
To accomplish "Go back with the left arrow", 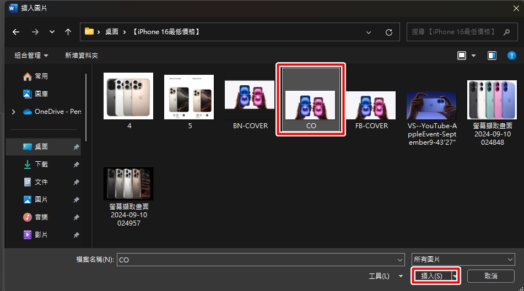I will coord(16,32).
